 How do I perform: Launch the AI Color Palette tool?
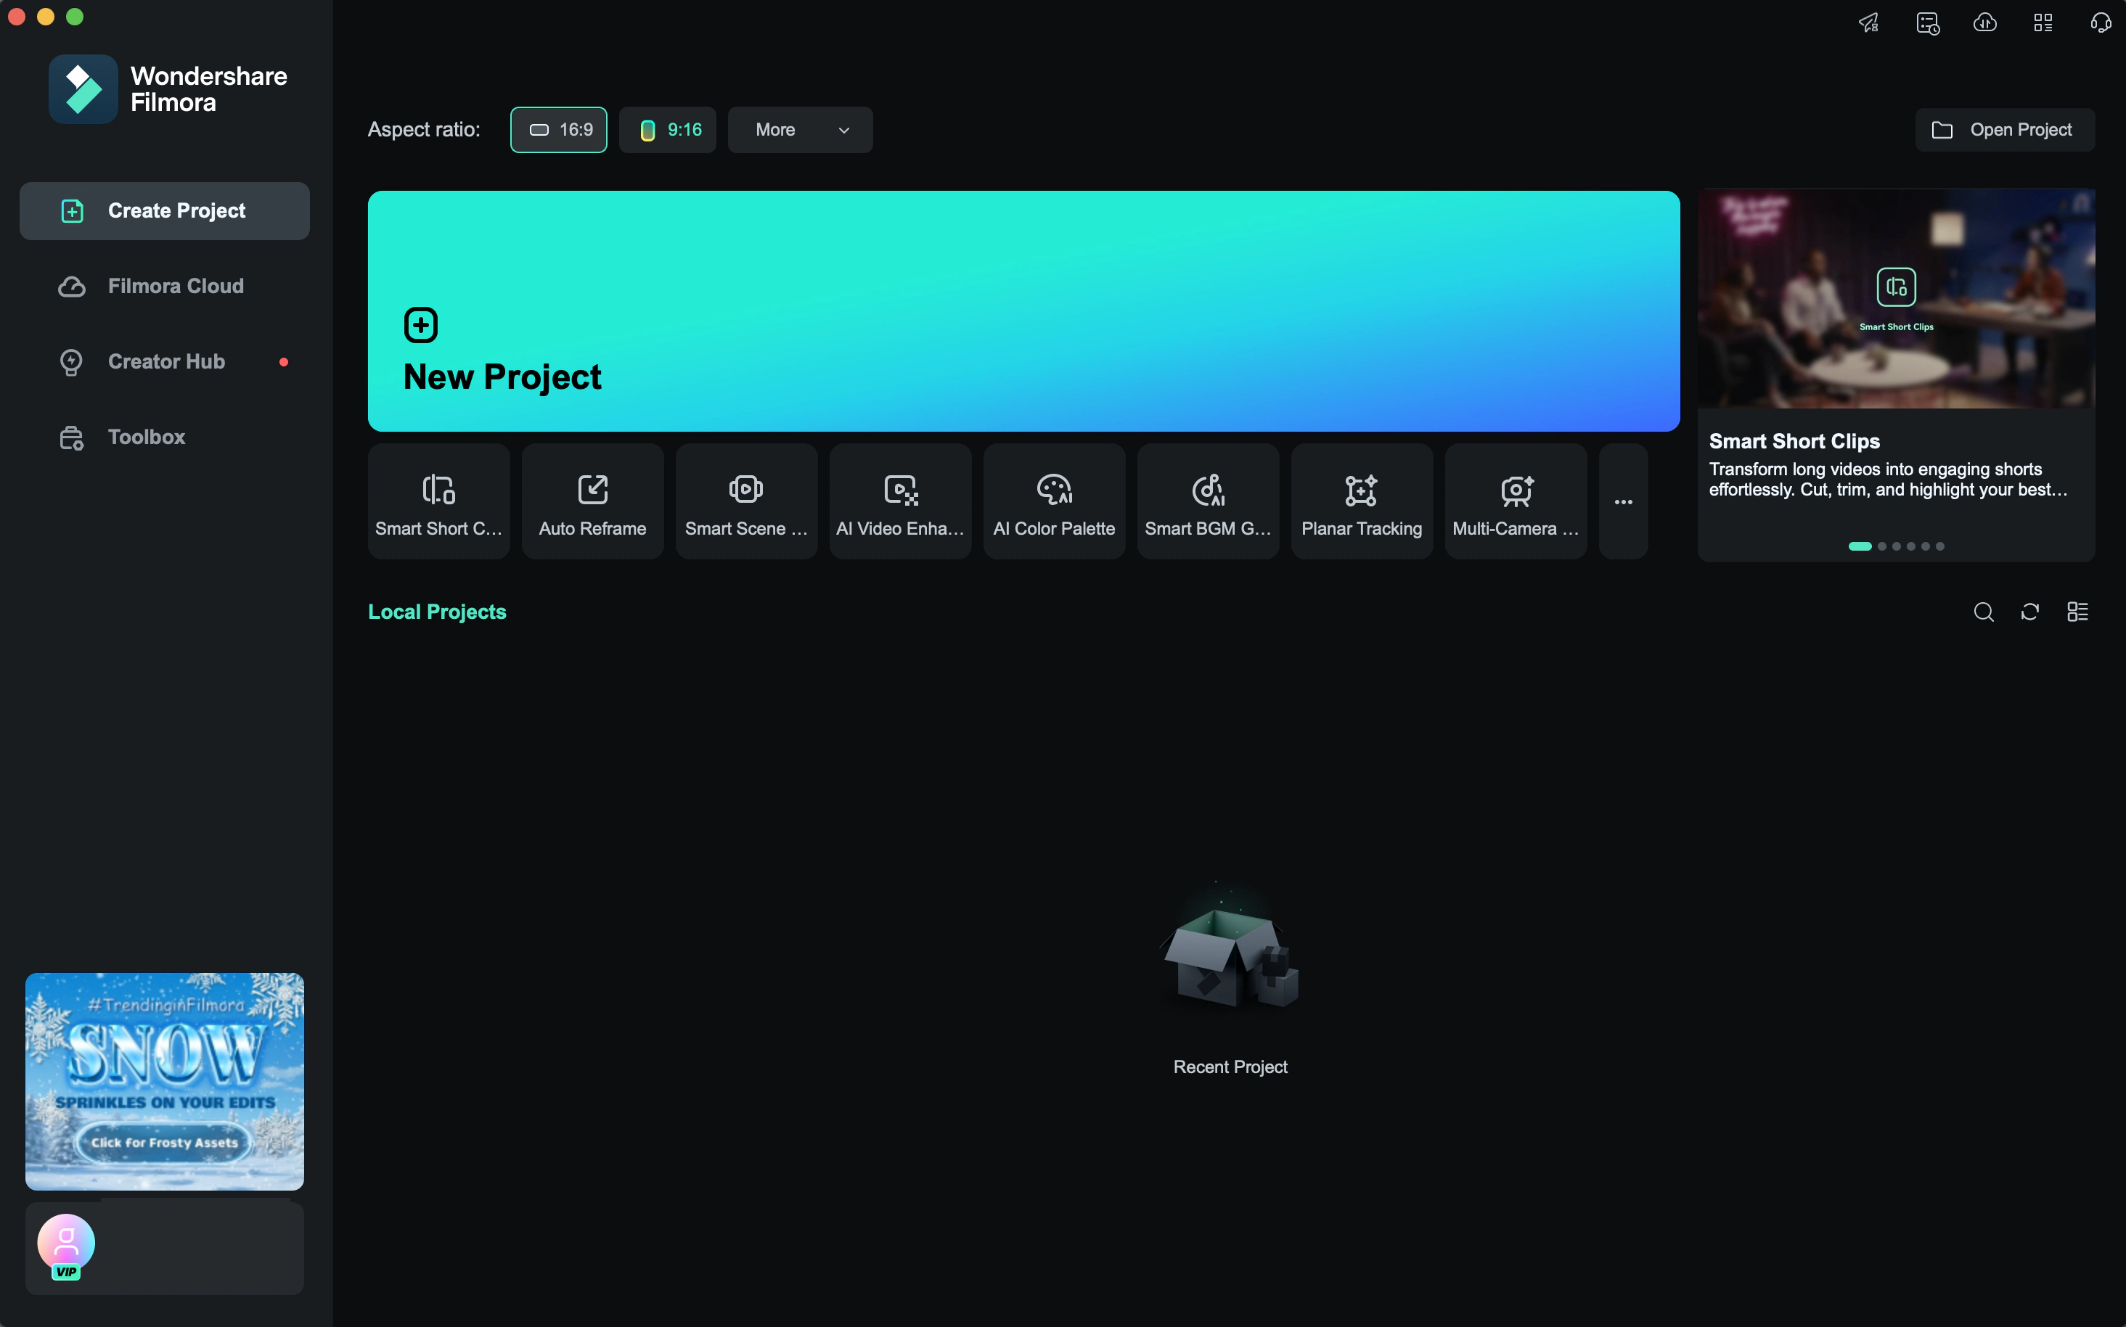tap(1053, 501)
